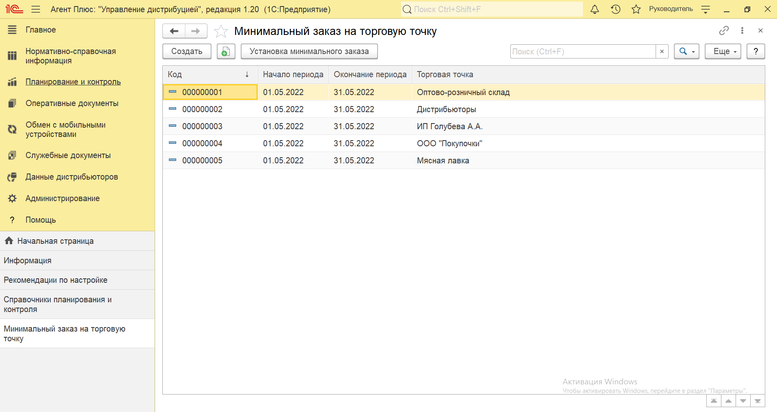This screenshot has height=412, width=777.
Task: Create new item by copying icon
Action: coord(226,52)
